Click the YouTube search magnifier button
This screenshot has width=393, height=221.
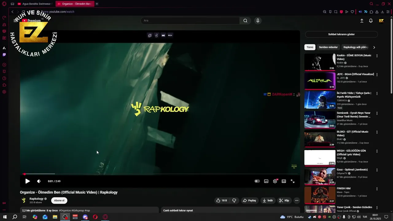point(245,21)
